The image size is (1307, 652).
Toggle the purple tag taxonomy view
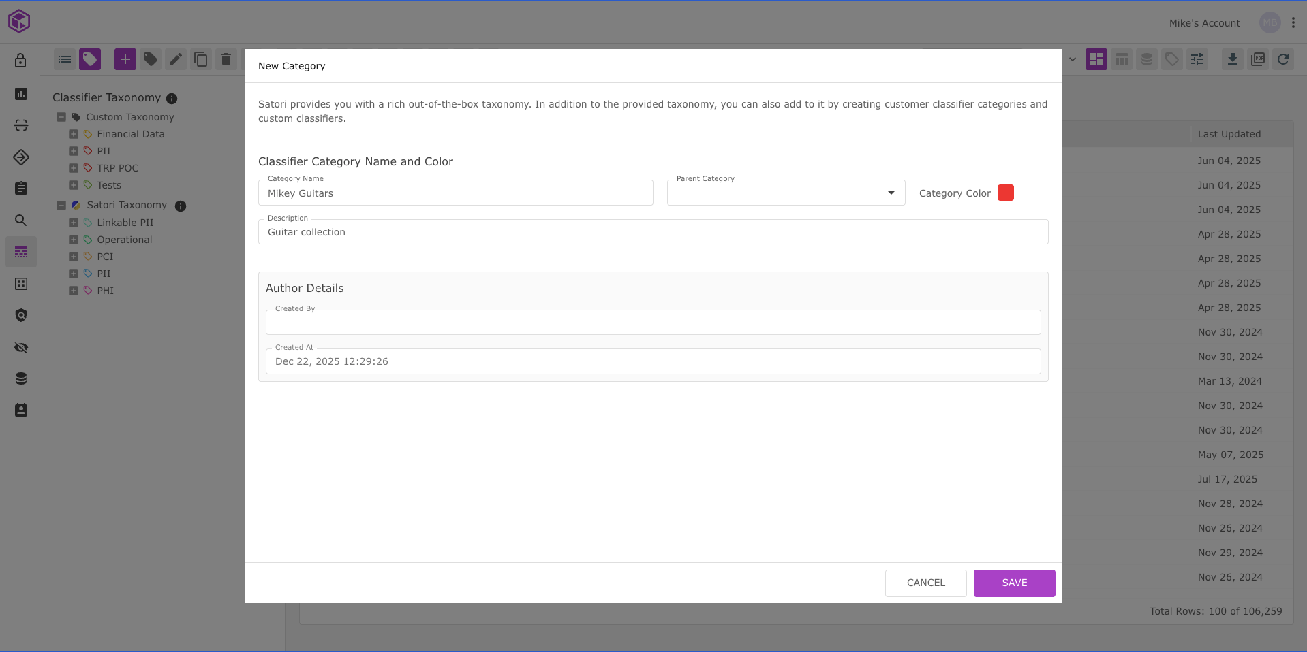click(x=90, y=60)
